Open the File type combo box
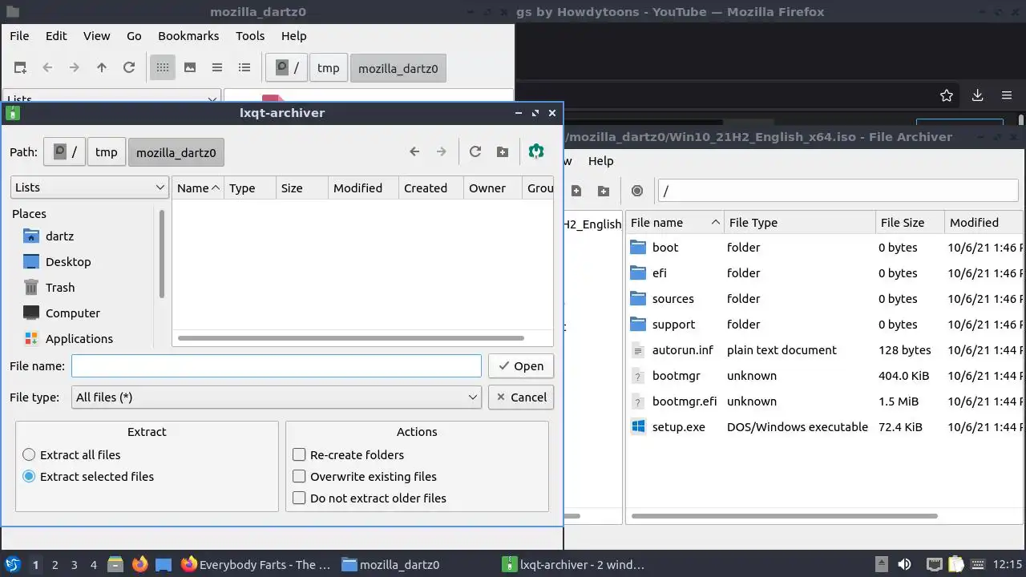The height and width of the screenshot is (577, 1026). (277, 397)
